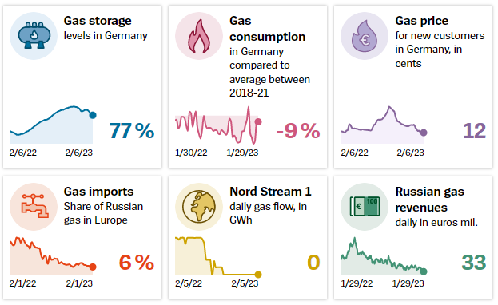Click the yellow endpoint dot on Nord Stream chart

(258, 275)
